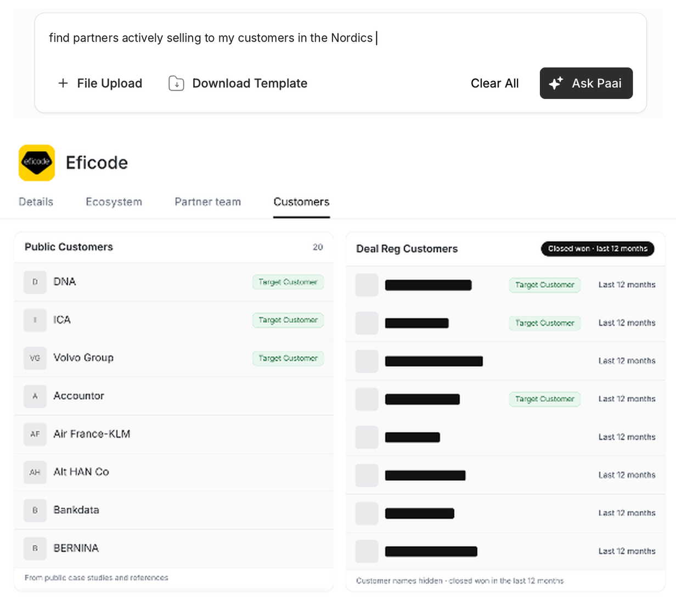Click the Closed won last 12 months filter
This screenshot has height=599, width=676.
coord(598,248)
